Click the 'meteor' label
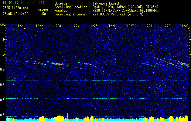191x121 pixels. click(x=43, y=9)
